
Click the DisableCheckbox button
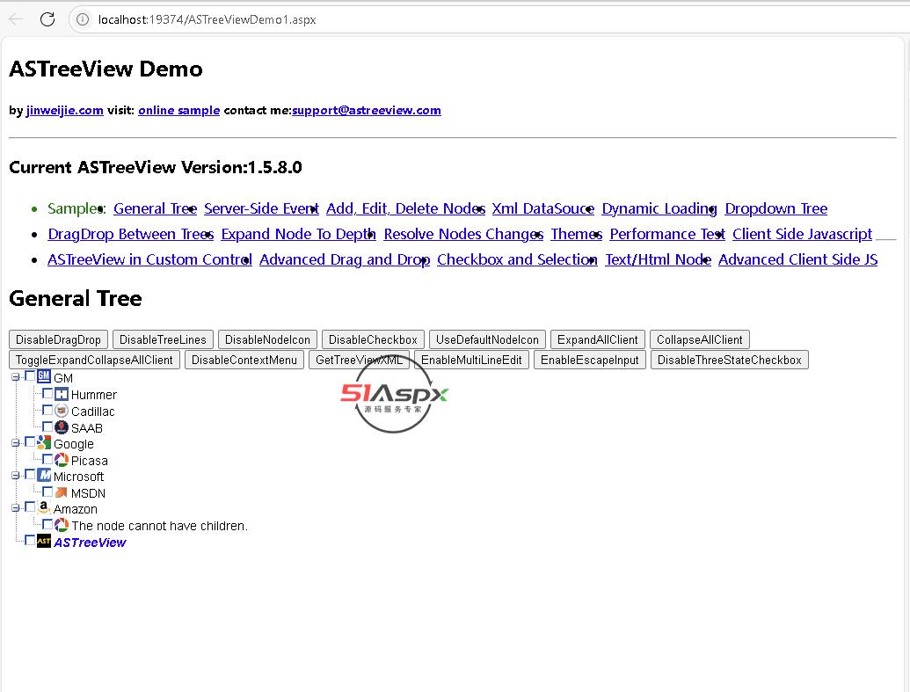(373, 339)
